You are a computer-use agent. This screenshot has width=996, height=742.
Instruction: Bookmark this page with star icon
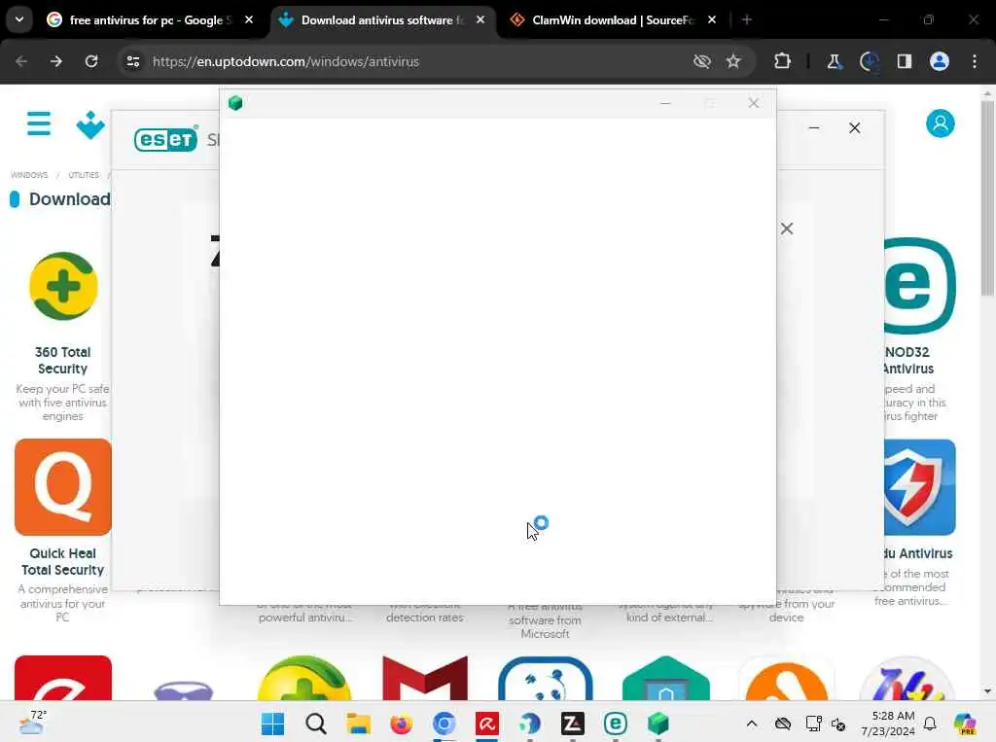tap(733, 61)
